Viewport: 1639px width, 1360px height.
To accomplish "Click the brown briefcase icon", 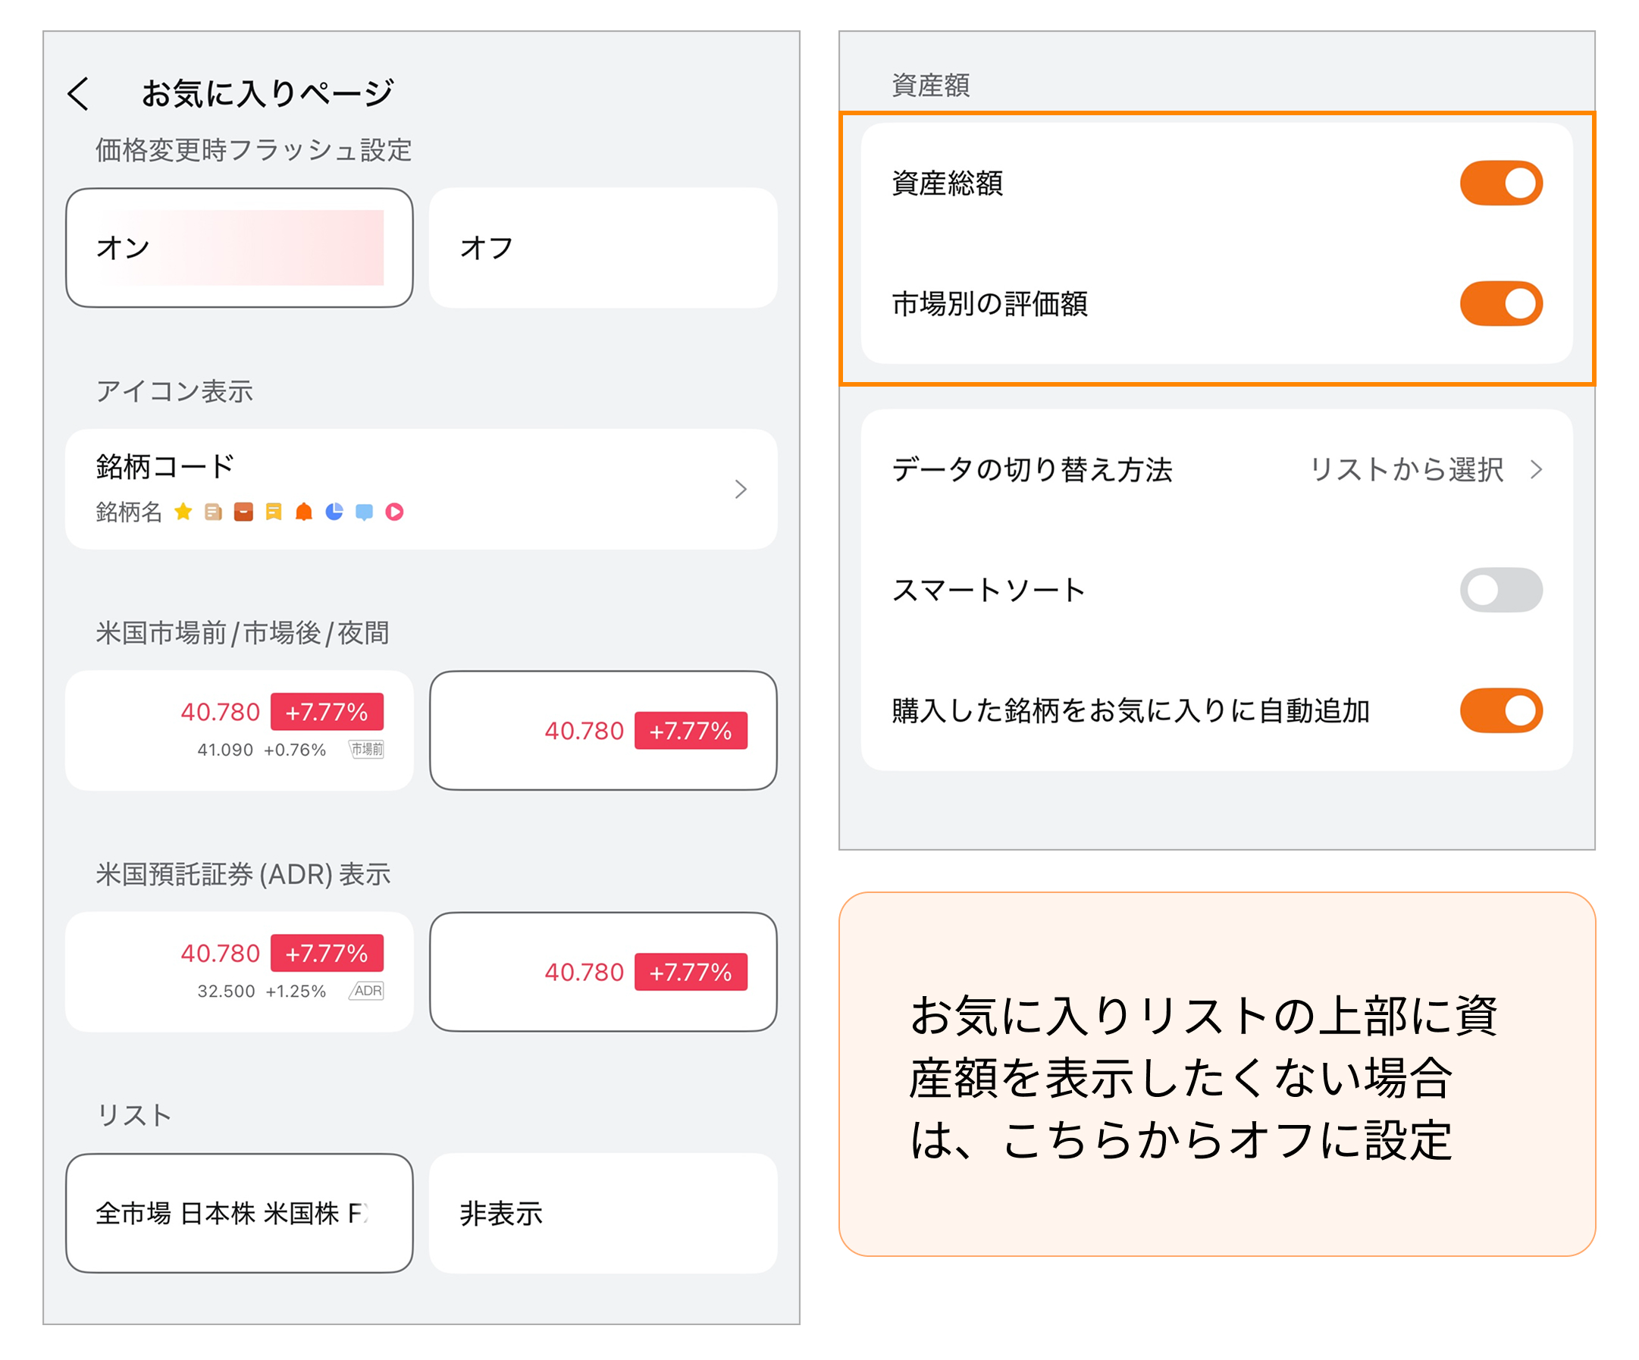I will (243, 512).
